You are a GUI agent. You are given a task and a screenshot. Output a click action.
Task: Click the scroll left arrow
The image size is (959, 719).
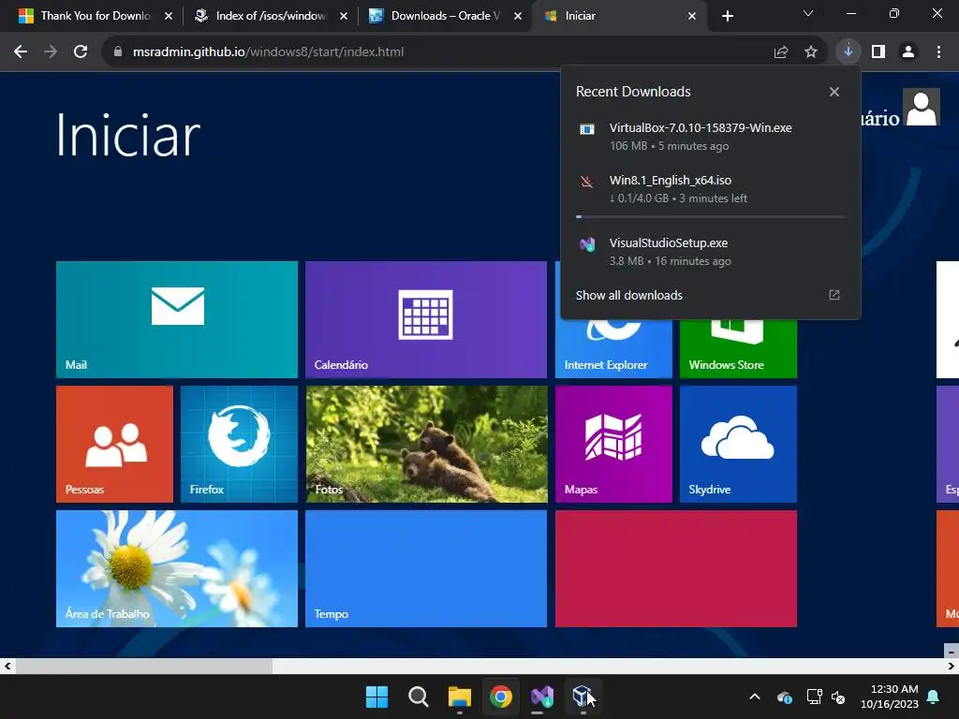(x=7, y=666)
